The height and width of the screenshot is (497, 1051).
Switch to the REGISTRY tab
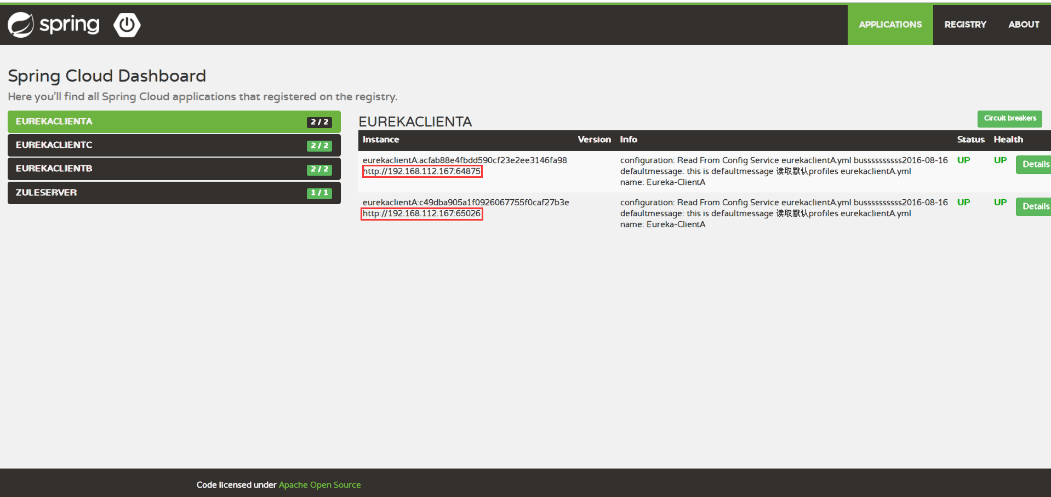[x=965, y=25]
